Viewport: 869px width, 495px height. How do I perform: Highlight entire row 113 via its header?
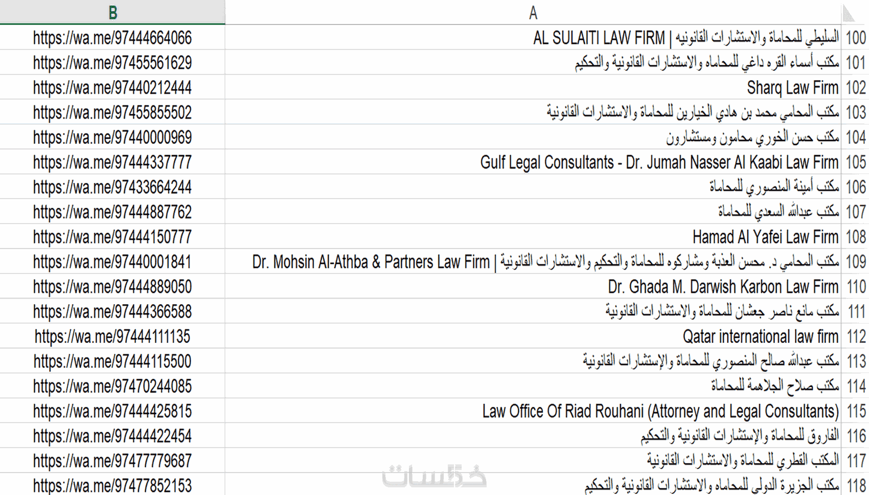856,361
